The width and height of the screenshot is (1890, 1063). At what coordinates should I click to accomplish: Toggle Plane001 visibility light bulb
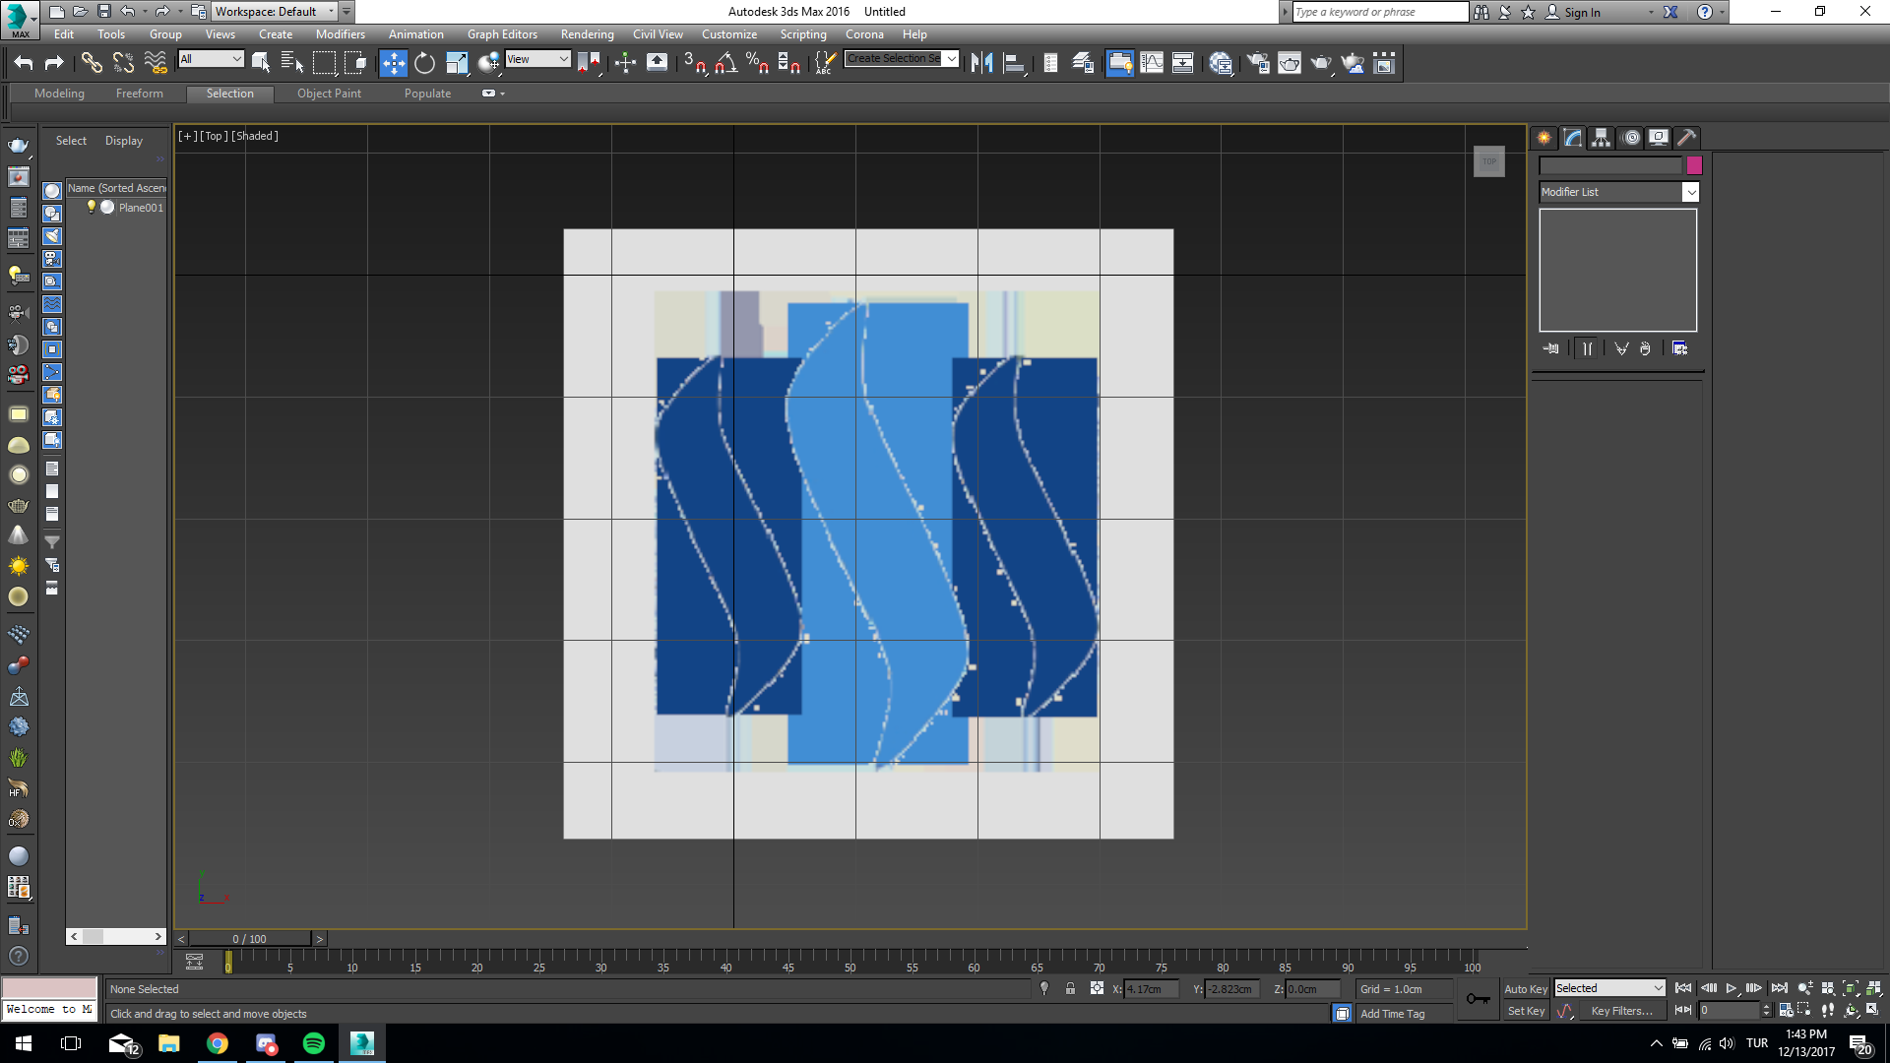point(92,207)
